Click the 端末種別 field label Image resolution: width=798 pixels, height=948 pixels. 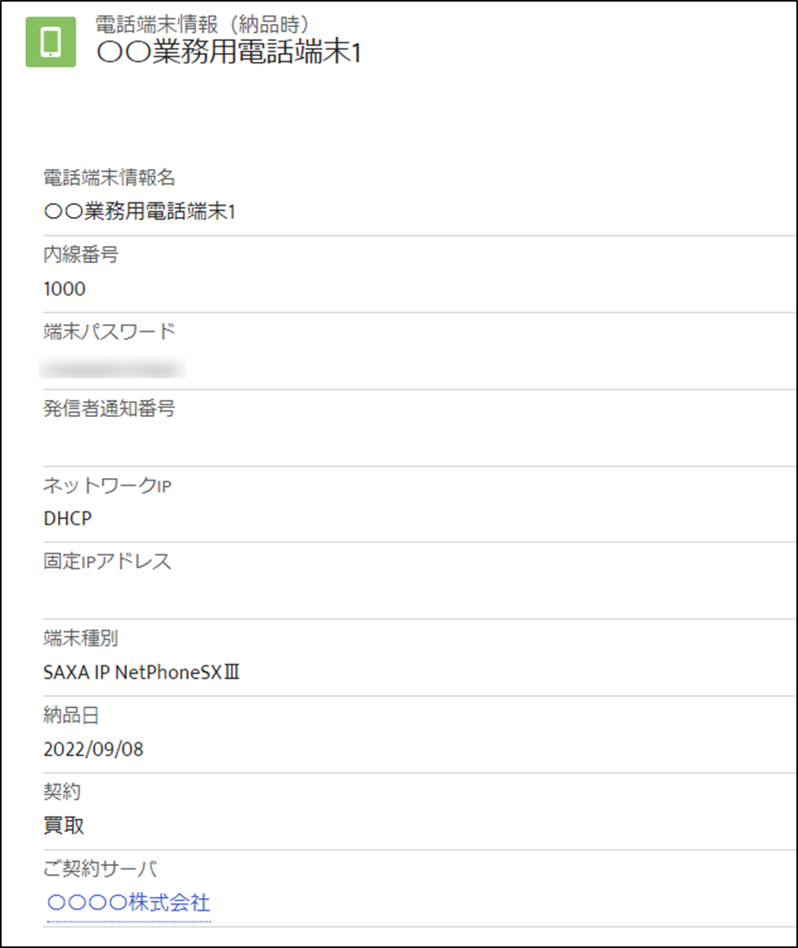coord(81,638)
